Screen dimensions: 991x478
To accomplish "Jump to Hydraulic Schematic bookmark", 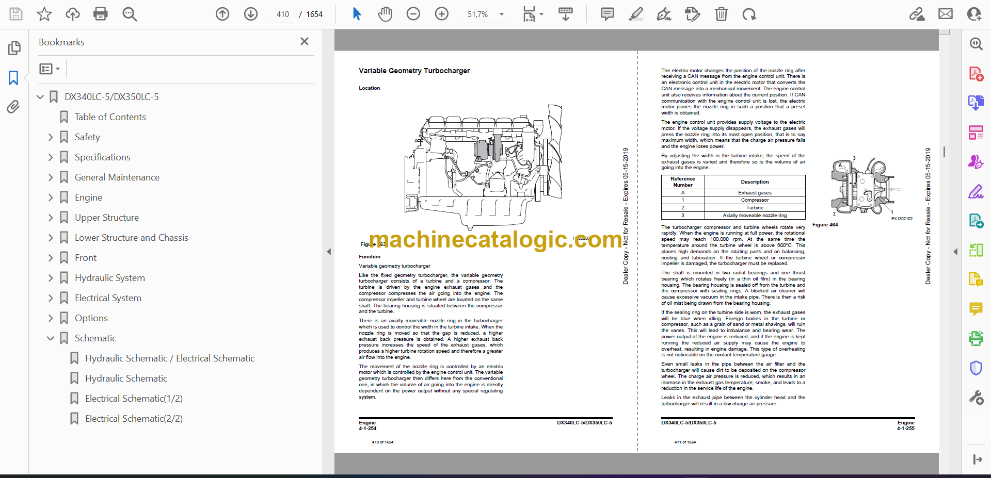I will click(126, 378).
